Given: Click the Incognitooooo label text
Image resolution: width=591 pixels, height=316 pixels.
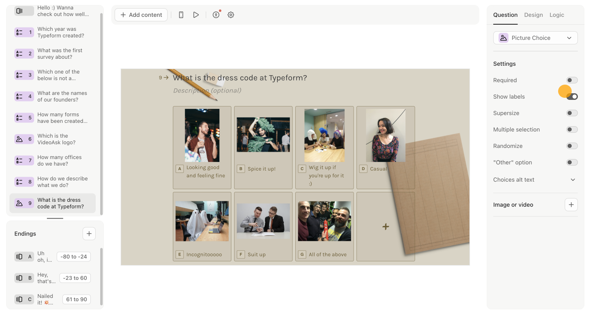Looking at the screenshot, I should pos(204,255).
